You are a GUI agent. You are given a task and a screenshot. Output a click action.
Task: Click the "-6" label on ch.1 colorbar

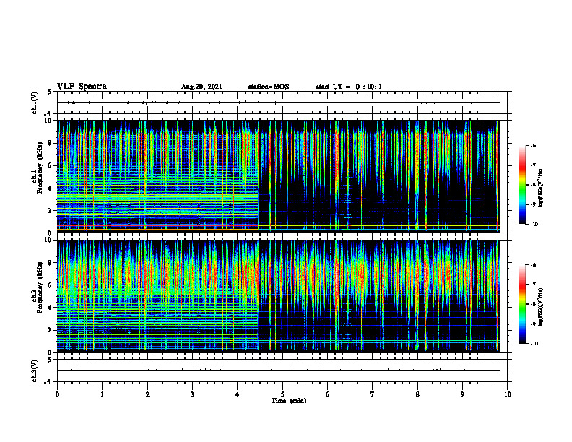(533, 145)
